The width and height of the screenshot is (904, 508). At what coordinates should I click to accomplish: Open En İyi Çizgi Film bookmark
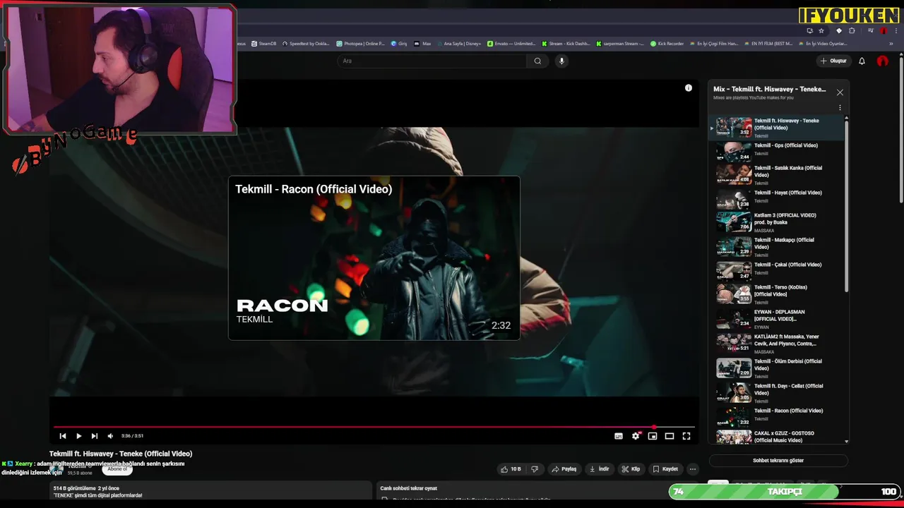[x=714, y=44]
